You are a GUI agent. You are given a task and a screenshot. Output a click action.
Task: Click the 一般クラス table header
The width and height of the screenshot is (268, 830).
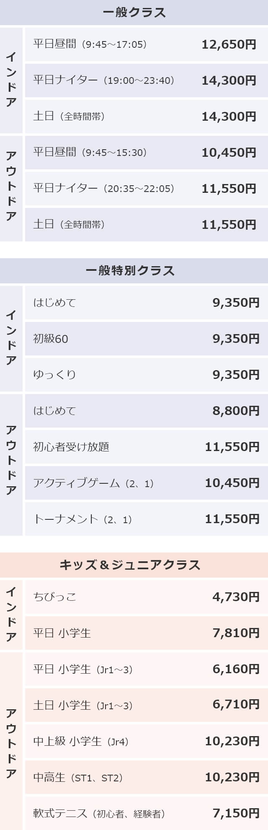(134, 13)
